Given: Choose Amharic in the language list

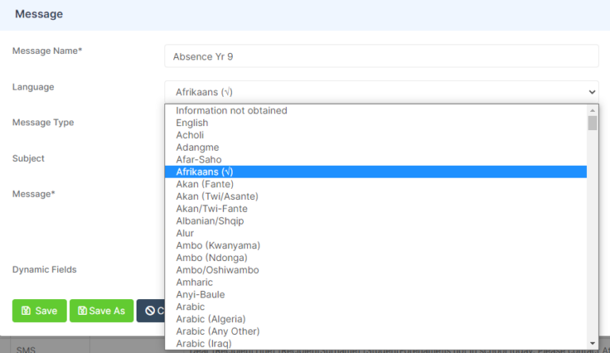Looking at the screenshot, I should pyautogui.click(x=195, y=282).
